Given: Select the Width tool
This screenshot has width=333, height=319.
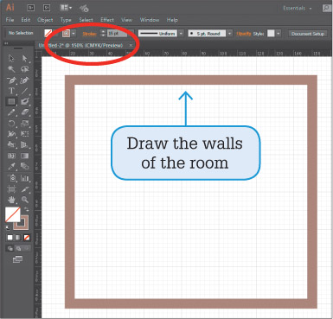Looking at the screenshot, I should pyautogui.click(x=11, y=134).
